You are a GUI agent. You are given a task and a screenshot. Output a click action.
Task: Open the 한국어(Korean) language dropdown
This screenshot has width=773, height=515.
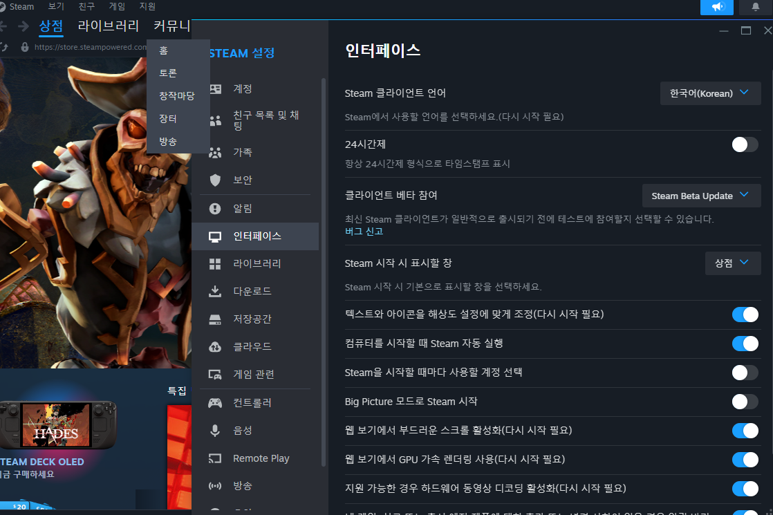tap(710, 93)
